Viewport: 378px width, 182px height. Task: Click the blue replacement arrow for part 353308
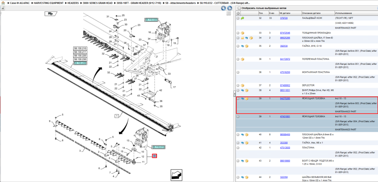click(242, 143)
